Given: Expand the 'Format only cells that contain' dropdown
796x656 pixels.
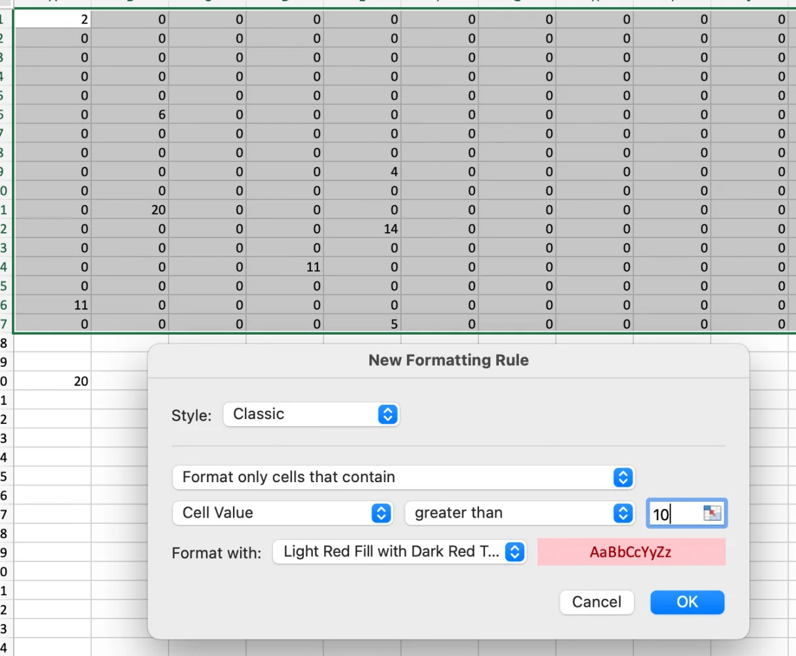Looking at the screenshot, I should click(403, 478).
